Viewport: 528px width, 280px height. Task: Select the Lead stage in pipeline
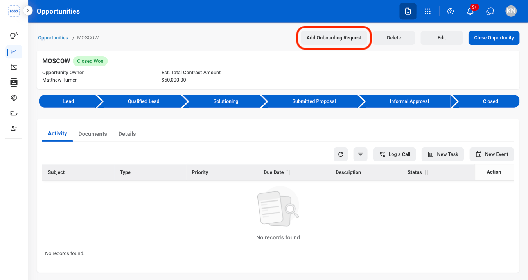(68, 101)
